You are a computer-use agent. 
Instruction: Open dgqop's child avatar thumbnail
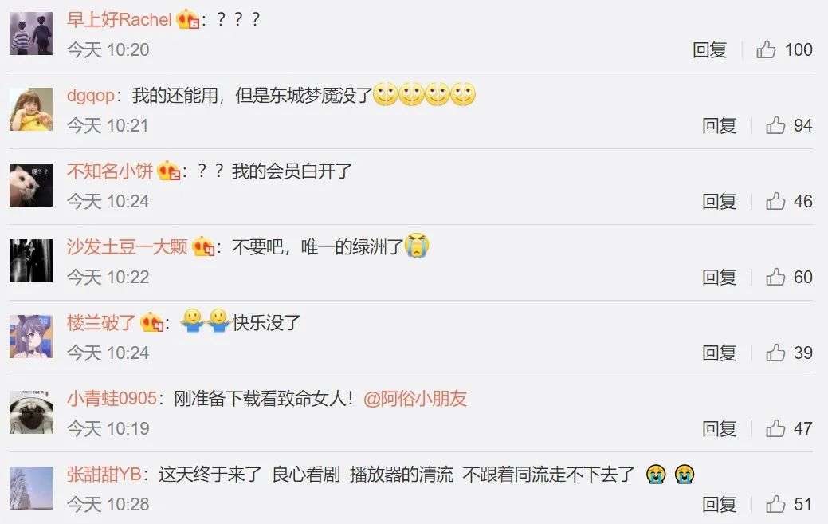click(31, 109)
